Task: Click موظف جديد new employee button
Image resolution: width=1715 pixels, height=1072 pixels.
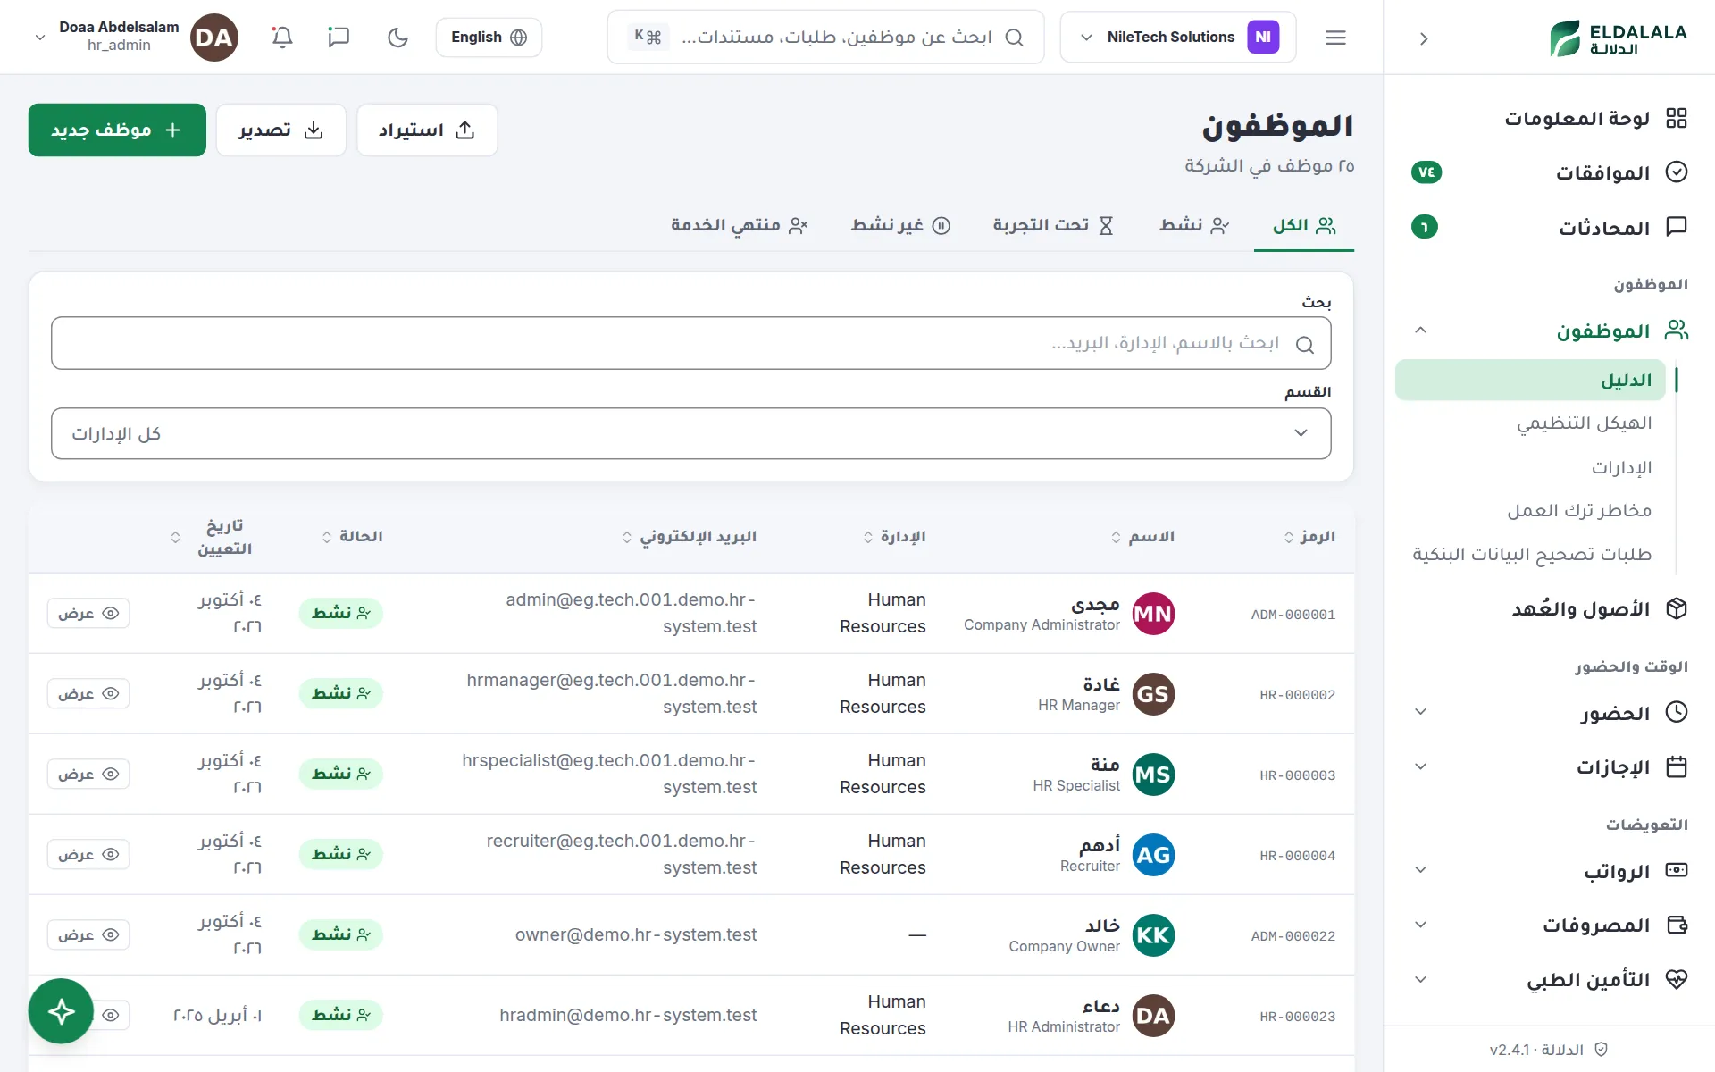Action: (x=117, y=130)
